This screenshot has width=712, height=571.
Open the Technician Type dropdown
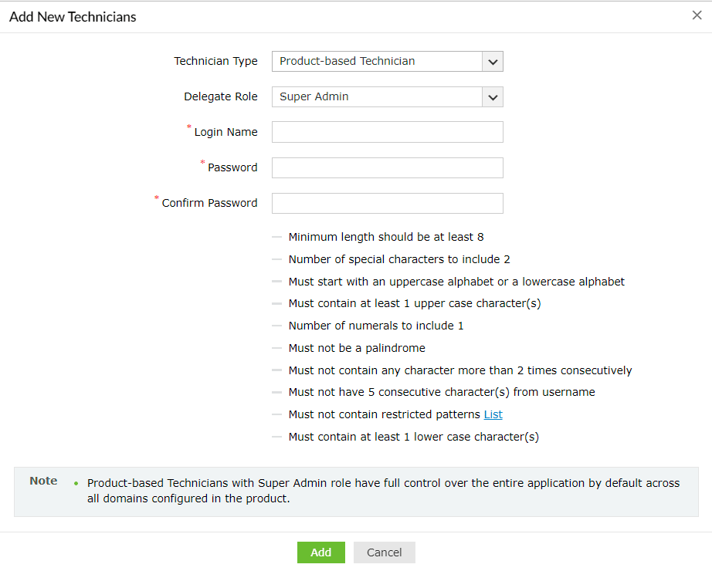tap(386, 61)
